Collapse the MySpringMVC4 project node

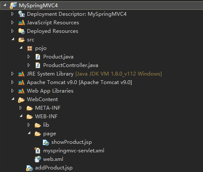(5, 5)
